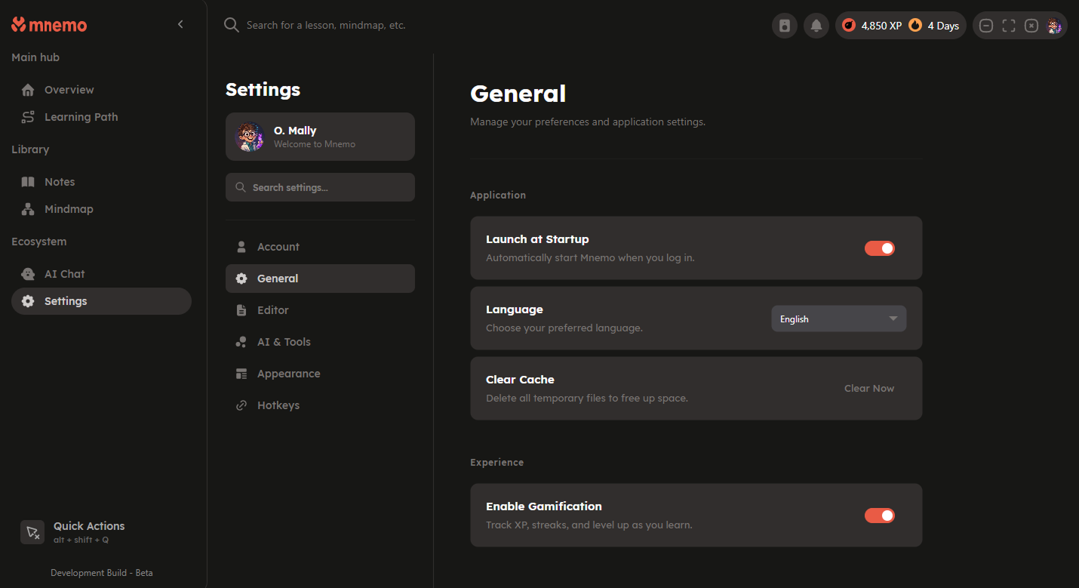Click the Language dropdown arrow
1079x588 pixels.
893,319
